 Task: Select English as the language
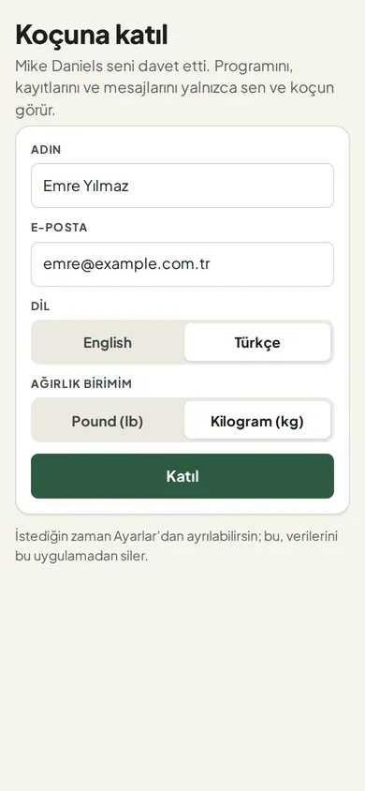tap(108, 342)
